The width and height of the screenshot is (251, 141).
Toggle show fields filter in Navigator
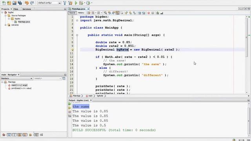[9, 135]
